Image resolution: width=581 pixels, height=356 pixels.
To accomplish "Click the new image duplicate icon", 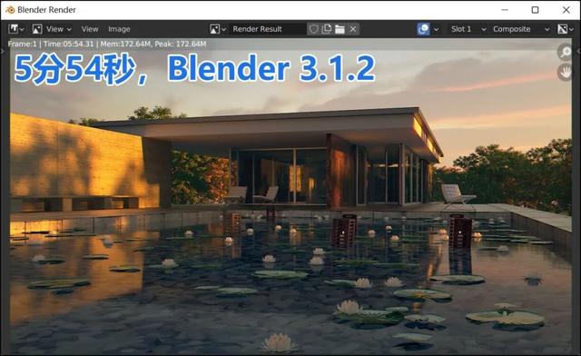I will tap(327, 29).
